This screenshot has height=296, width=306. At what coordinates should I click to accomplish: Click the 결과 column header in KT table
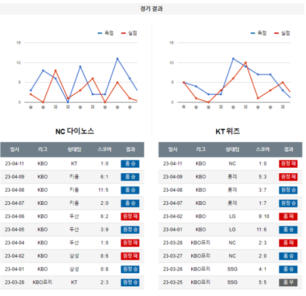289,150
